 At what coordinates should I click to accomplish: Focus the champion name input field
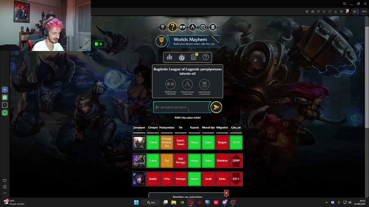(x=181, y=107)
